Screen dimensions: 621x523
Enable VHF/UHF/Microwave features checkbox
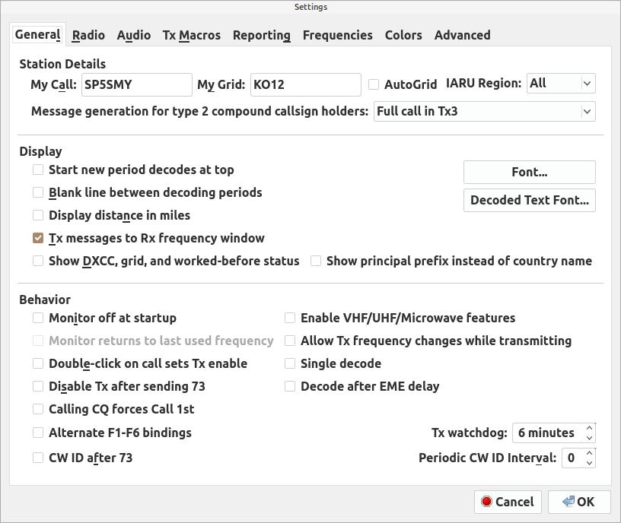290,318
